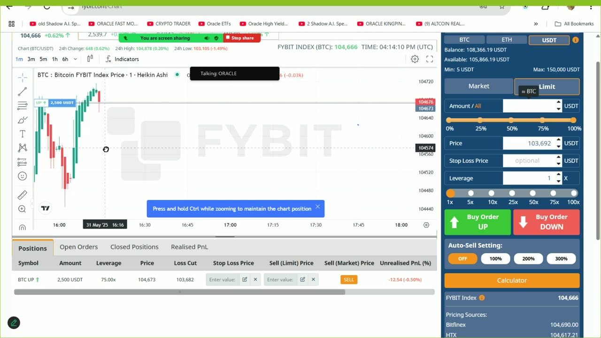Open the Closed Positions tab
Image resolution: width=601 pixels, height=338 pixels.
[134, 247]
